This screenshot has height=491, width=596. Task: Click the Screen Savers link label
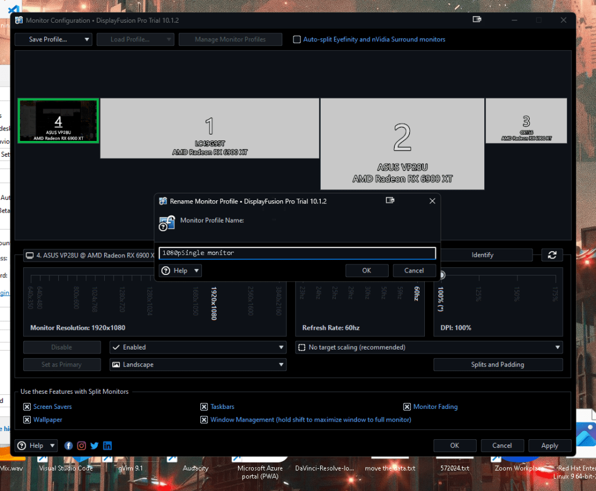[52, 407]
